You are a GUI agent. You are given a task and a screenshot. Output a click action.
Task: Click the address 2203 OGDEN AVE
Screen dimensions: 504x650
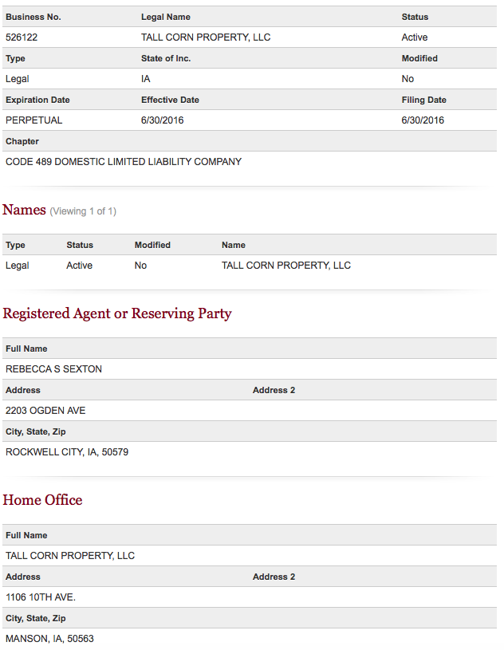(45, 411)
